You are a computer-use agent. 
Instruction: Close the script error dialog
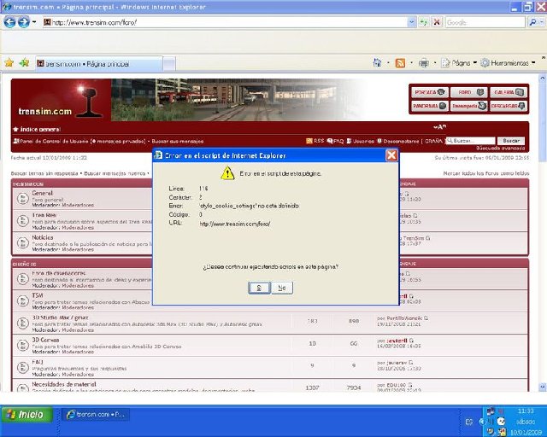coord(391,155)
